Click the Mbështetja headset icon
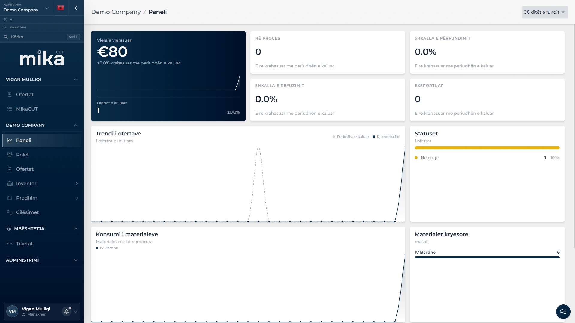Viewport: 575px width, 323px height. click(8, 229)
